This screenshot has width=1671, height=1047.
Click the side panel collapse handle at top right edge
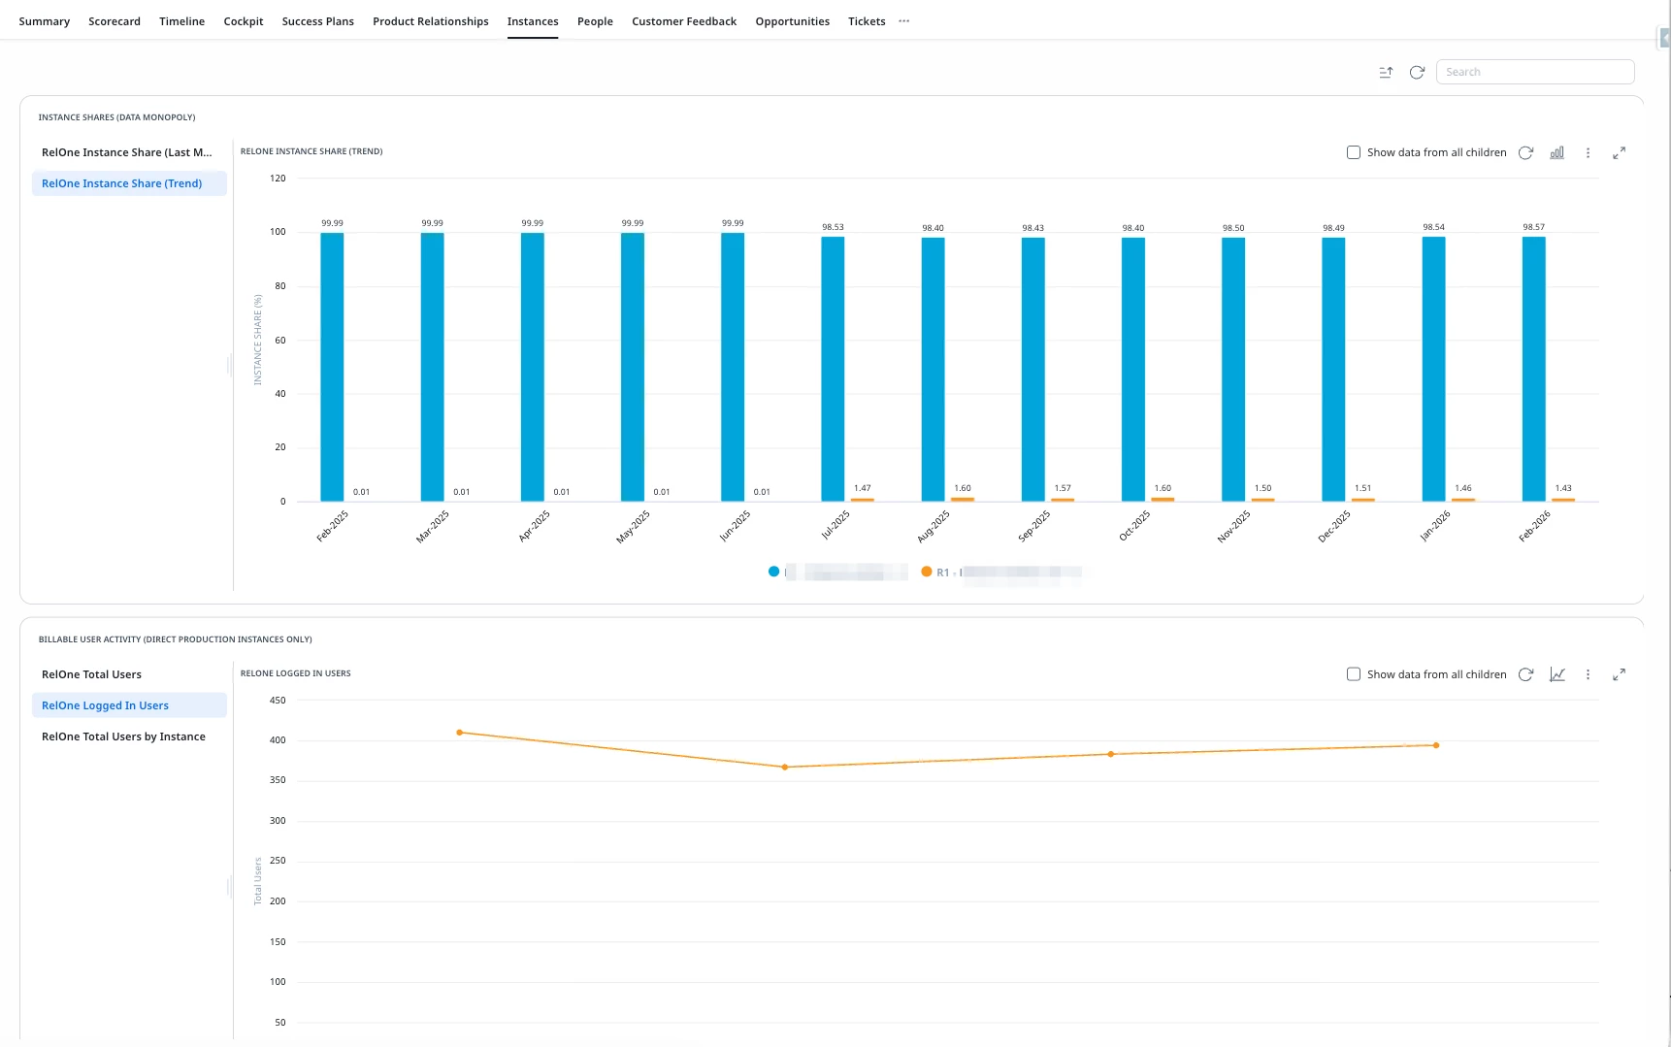point(1664,38)
